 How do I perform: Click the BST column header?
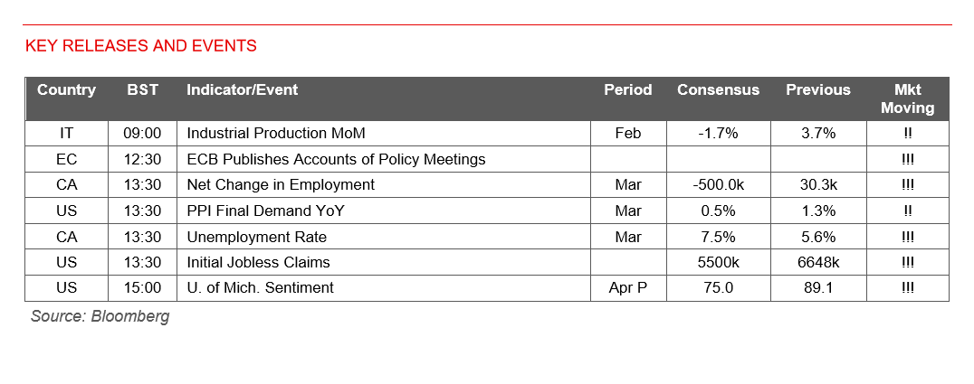pos(142,90)
